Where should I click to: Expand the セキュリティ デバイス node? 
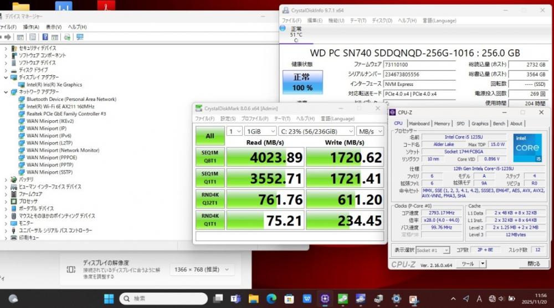coord(6,48)
